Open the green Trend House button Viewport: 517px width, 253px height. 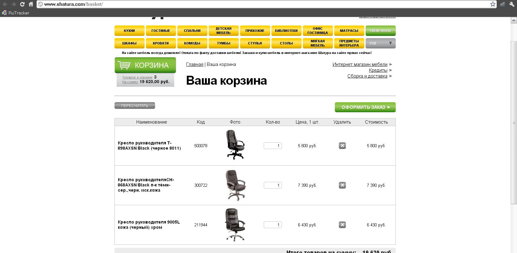(x=381, y=31)
